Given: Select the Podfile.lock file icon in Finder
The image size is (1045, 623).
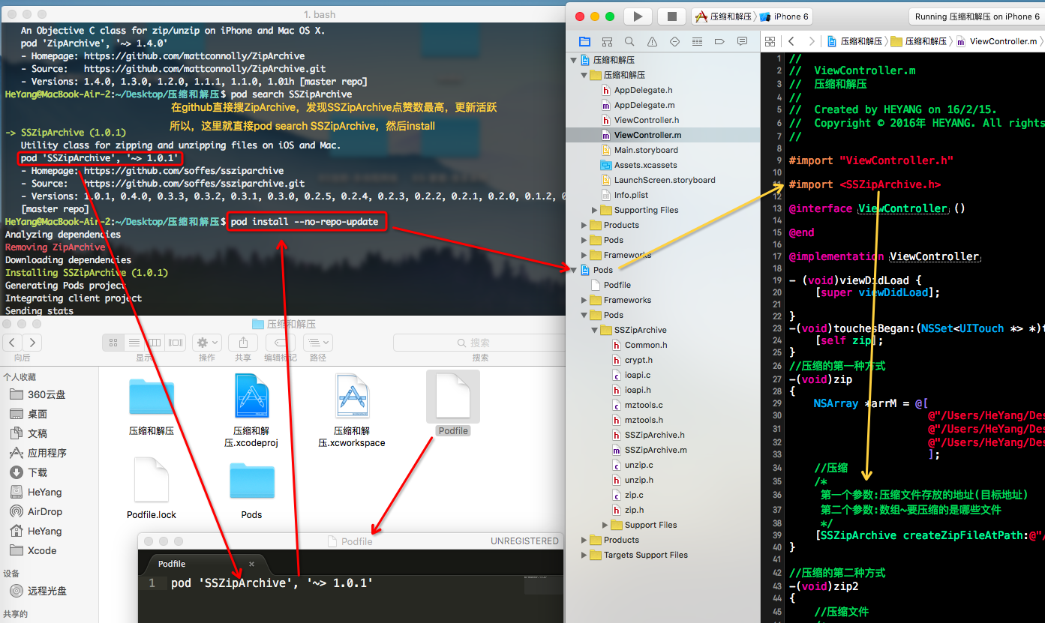Looking at the screenshot, I should (152, 481).
